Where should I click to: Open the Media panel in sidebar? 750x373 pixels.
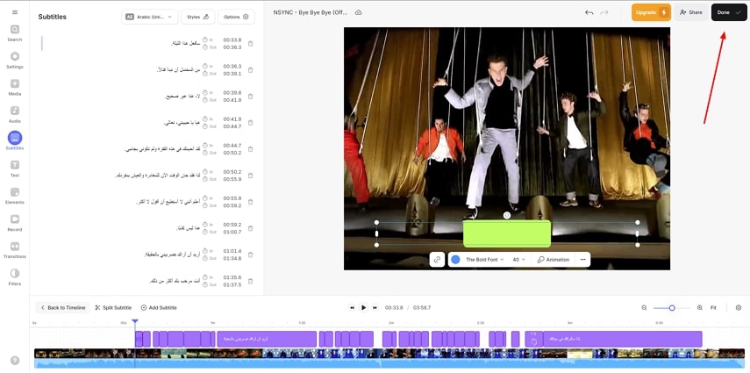(x=15, y=87)
